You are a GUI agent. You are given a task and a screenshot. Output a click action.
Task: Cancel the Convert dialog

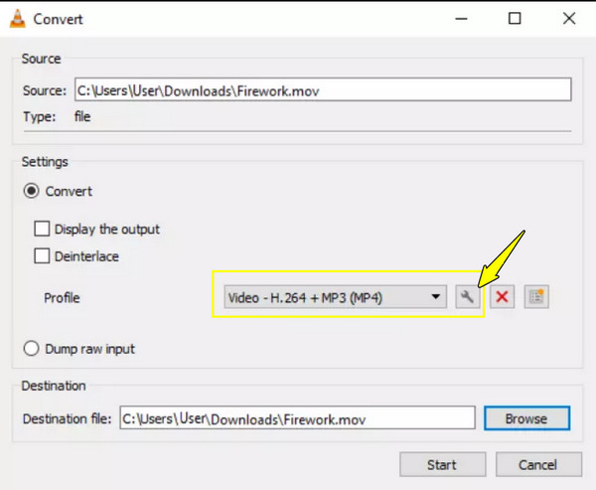click(538, 464)
